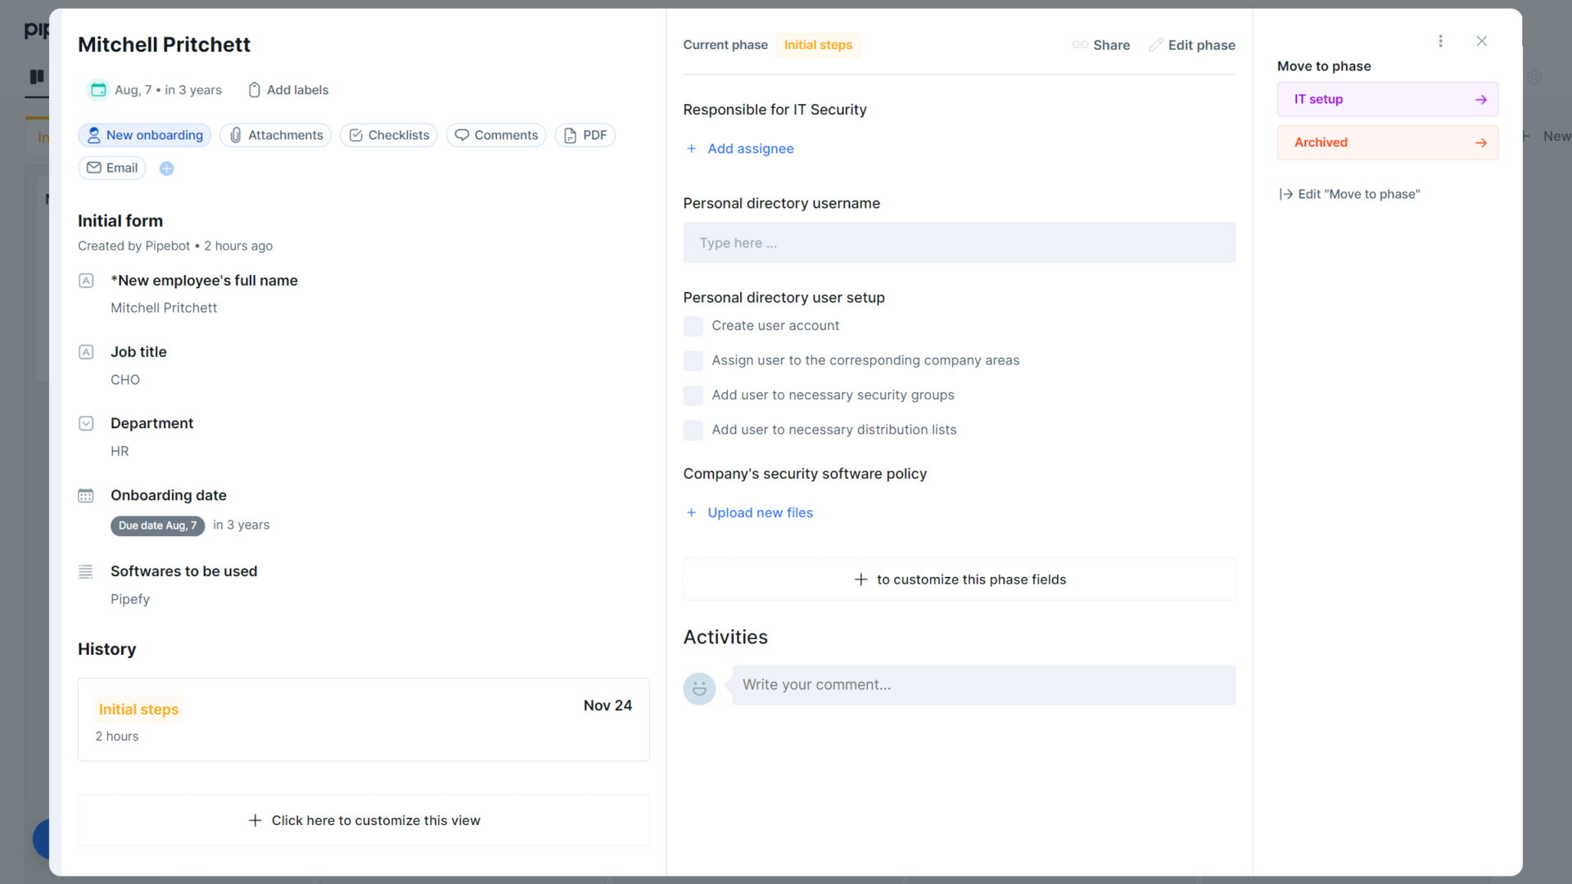Screen dimensions: 1572x884
Task: Move the card to IT setup phase
Action: pyautogui.click(x=1387, y=99)
